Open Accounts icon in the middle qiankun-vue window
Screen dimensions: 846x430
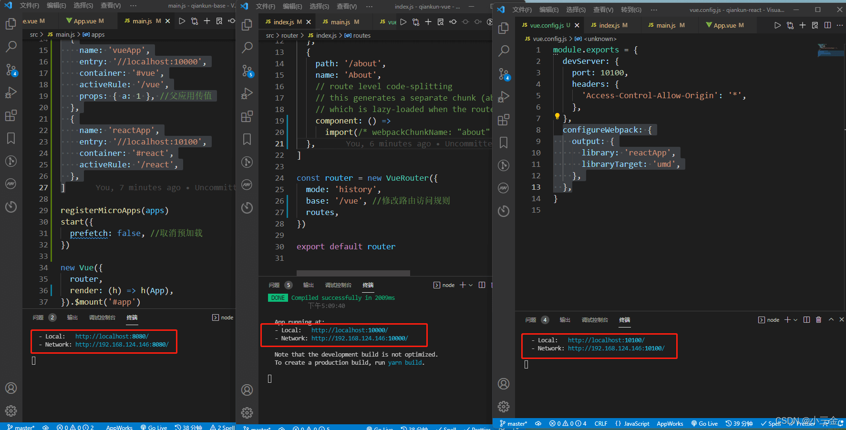coord(247,390)
